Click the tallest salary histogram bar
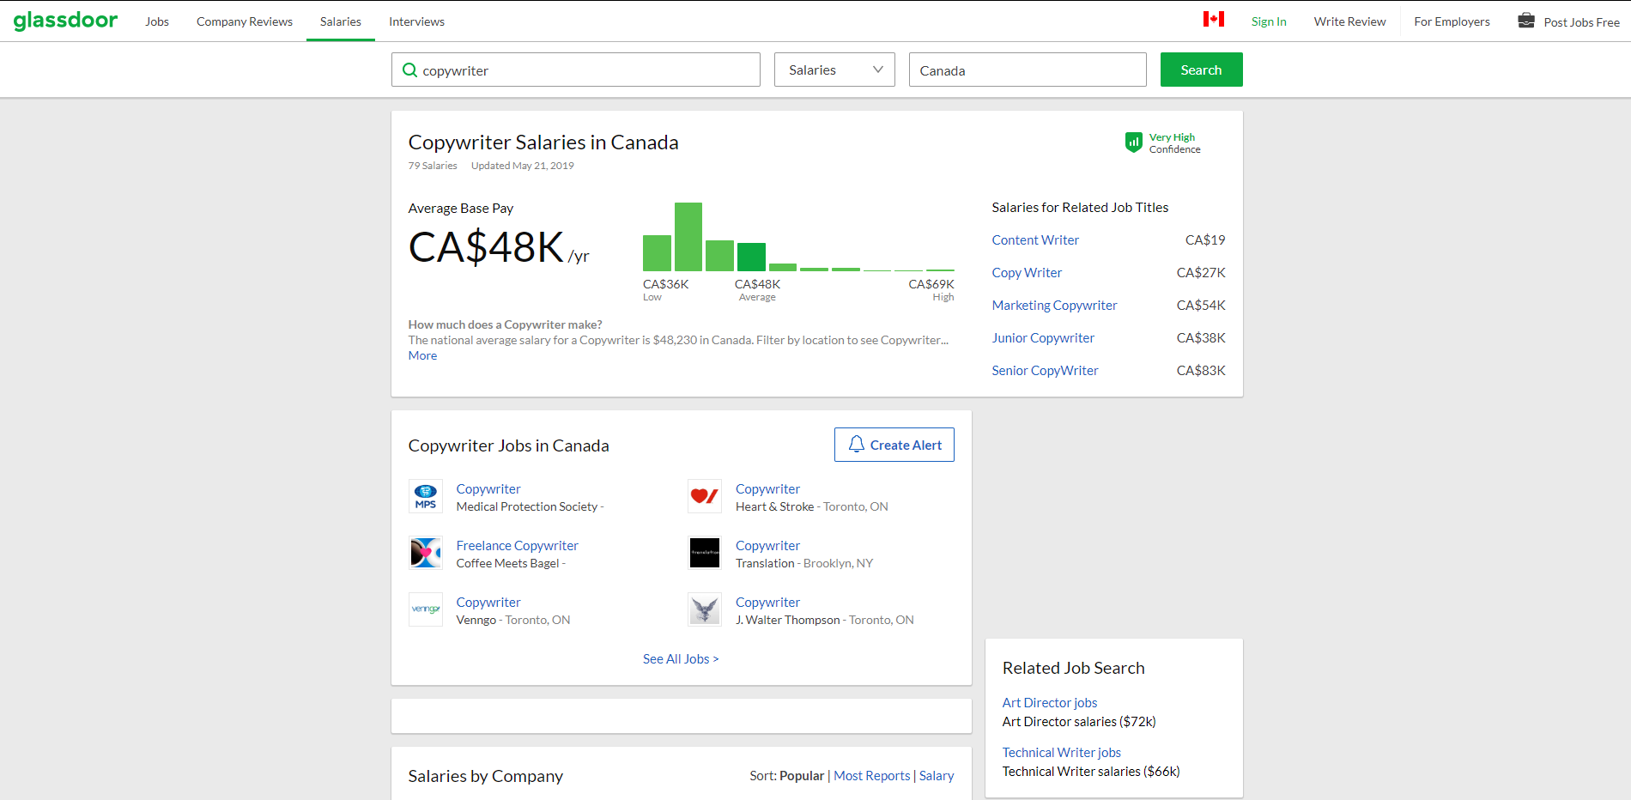This screenshot has height=800, width=1631. pos(688,237)
